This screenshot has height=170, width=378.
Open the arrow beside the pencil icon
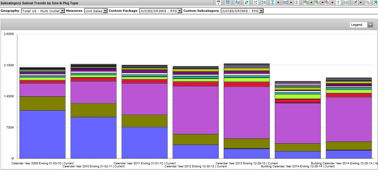[361, 3]
